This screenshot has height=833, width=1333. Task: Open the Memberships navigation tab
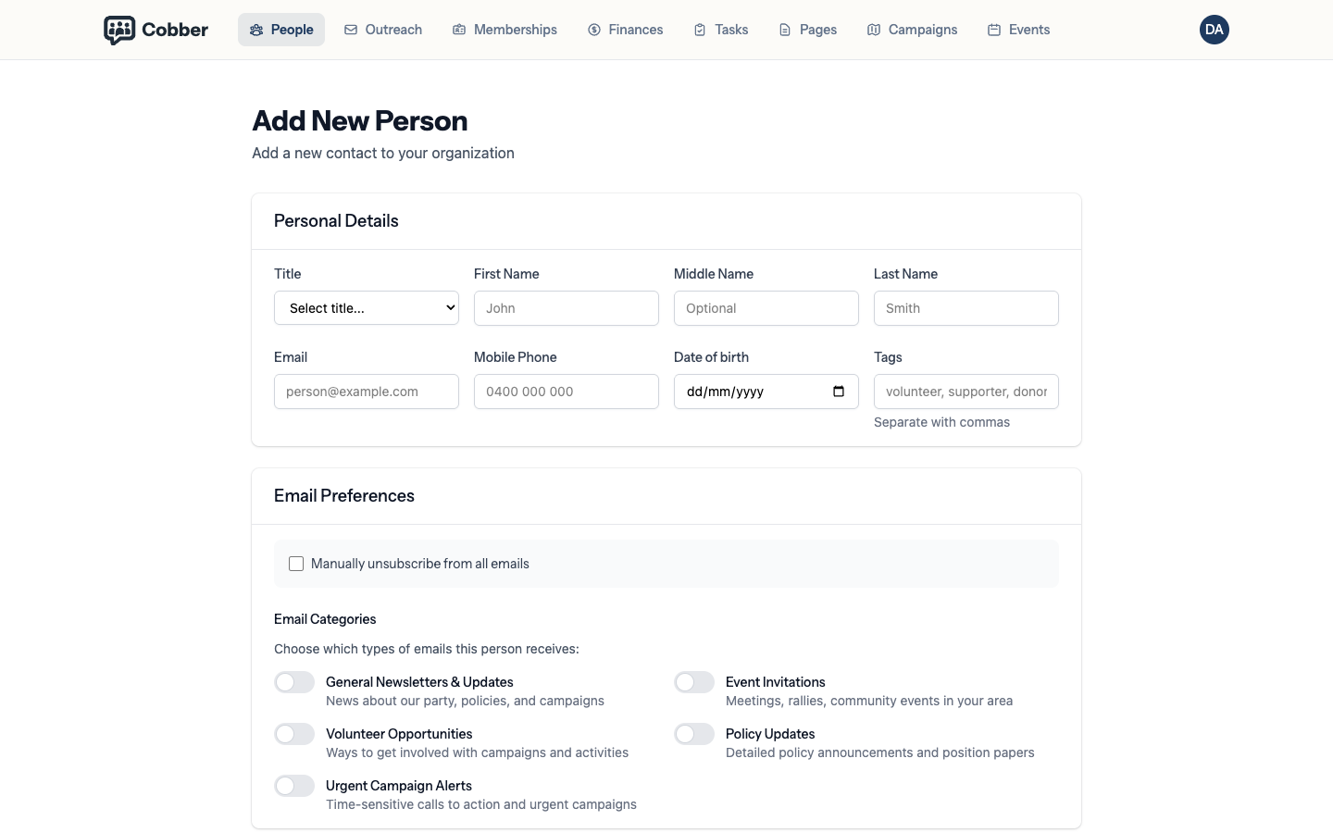click(x=505, y=30)
